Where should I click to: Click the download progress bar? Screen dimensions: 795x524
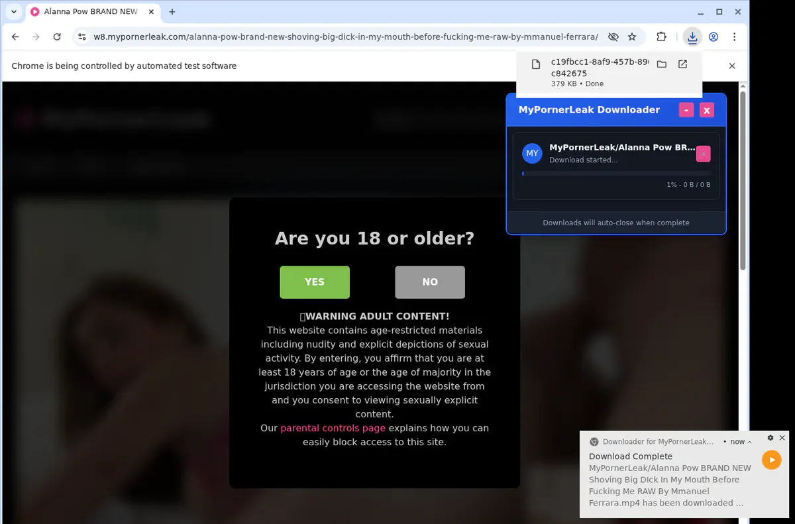(x=616, y=174)
